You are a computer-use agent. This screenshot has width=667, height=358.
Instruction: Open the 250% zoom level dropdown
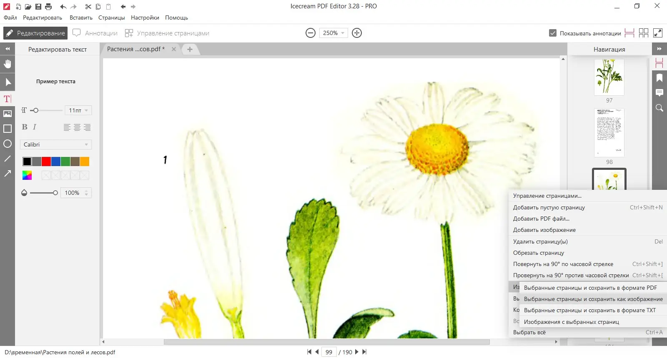pyautogui.click(x=333, y=33)
